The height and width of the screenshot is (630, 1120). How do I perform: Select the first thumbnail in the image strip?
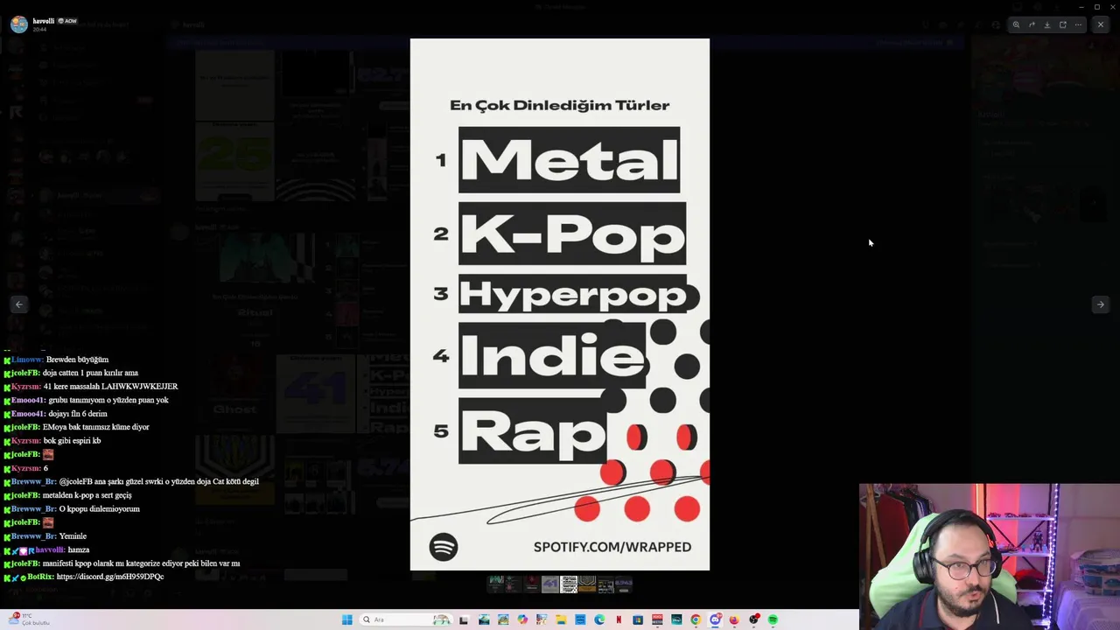495,584
